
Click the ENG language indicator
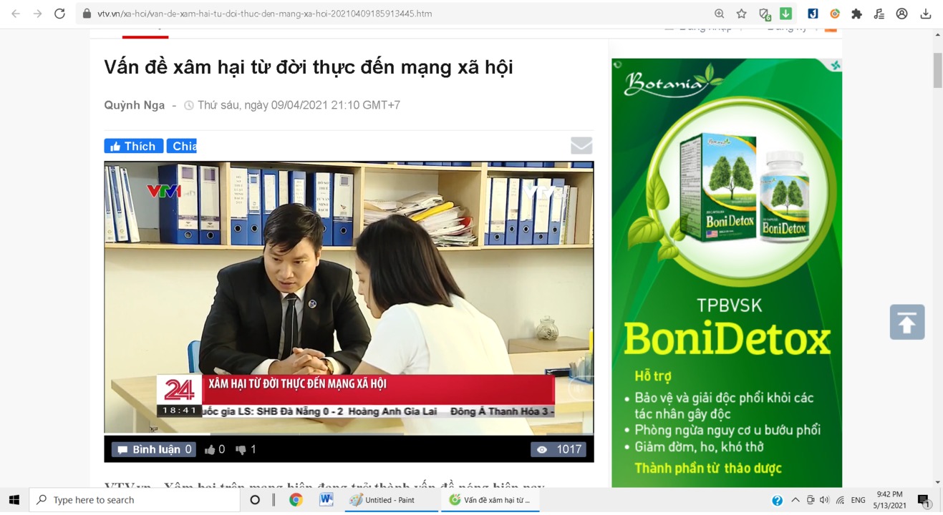(859, 500)
